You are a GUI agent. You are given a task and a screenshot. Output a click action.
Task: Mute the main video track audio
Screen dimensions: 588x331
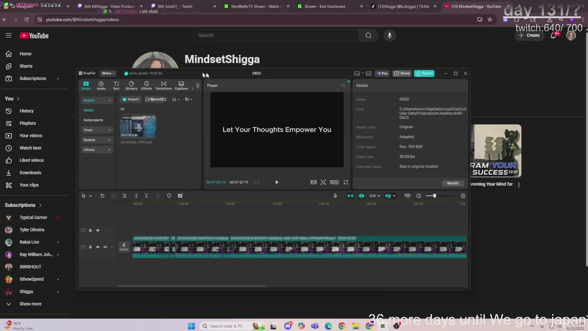tap(105, 247)
